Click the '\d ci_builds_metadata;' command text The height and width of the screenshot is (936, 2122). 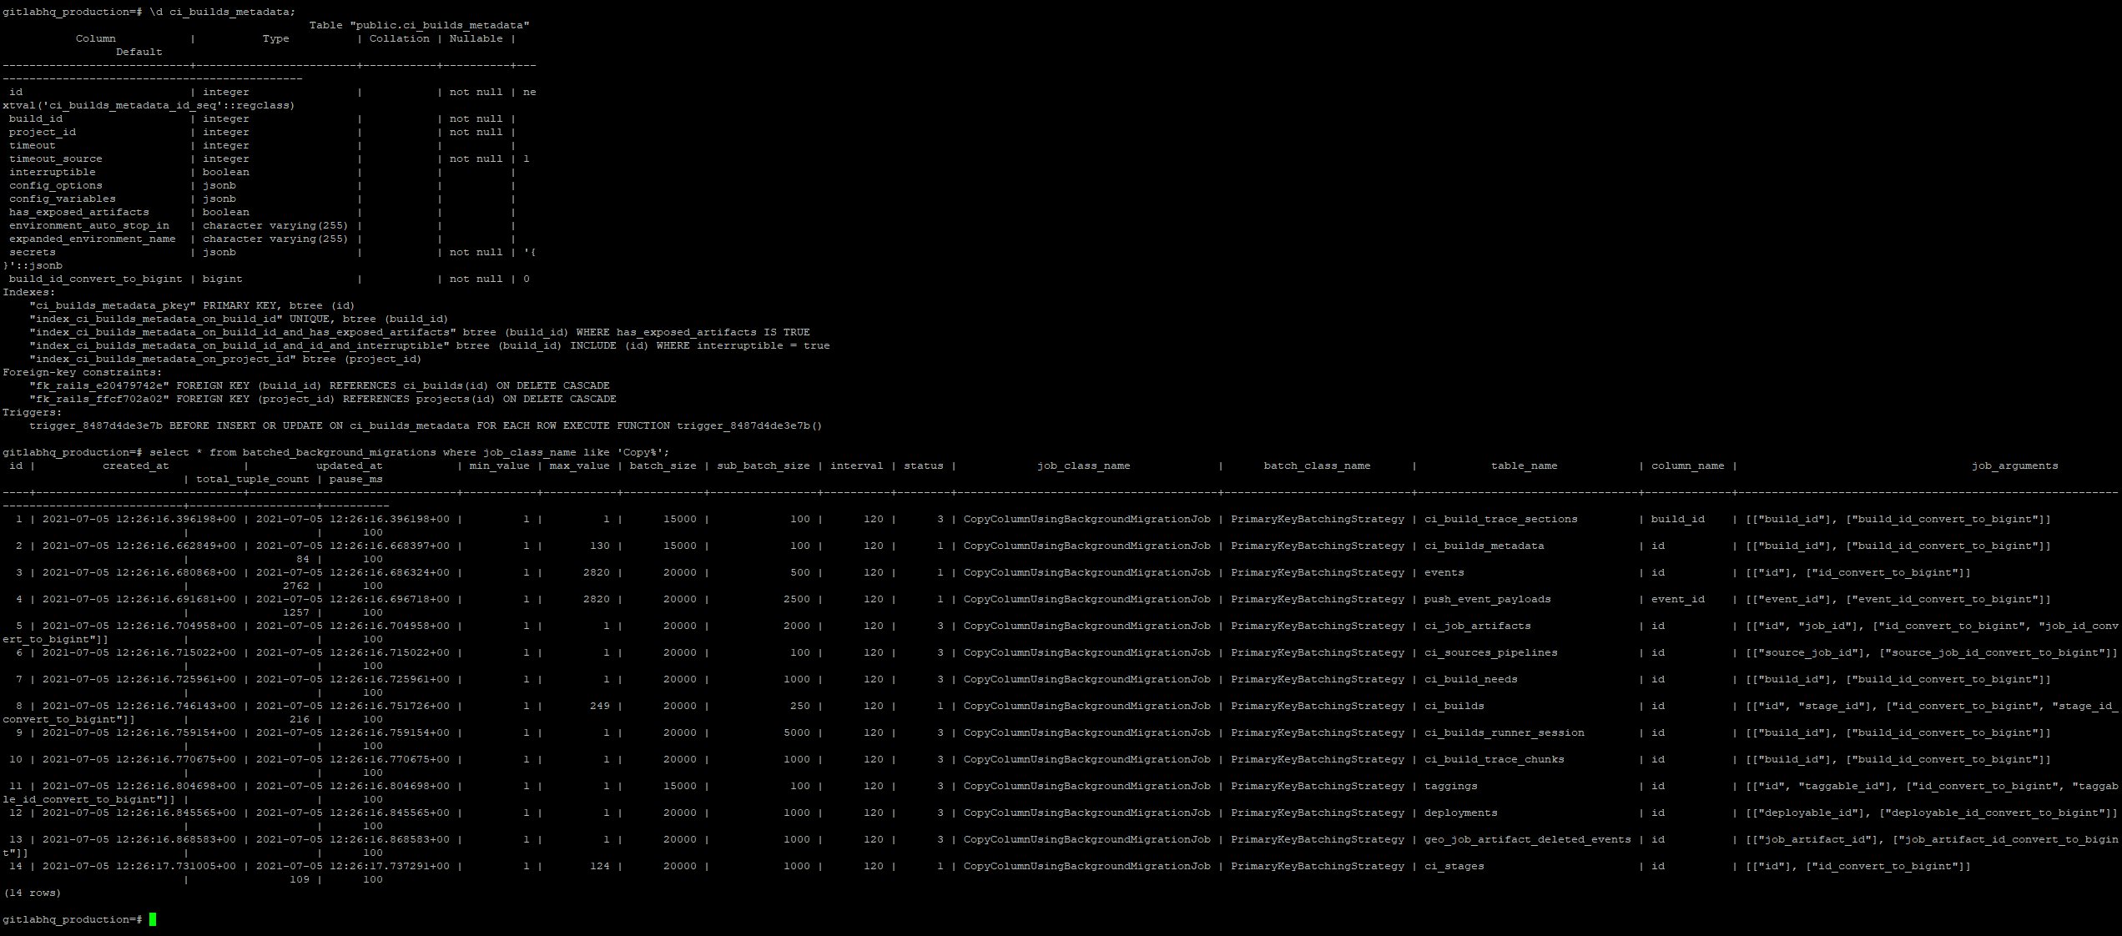(x=222, y=12)
